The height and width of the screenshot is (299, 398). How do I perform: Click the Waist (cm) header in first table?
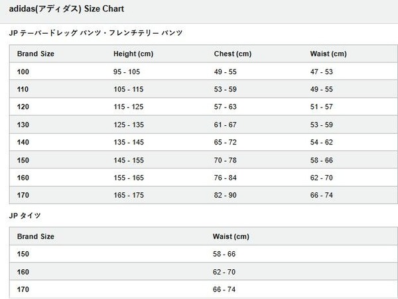click(x=328, y=54)
